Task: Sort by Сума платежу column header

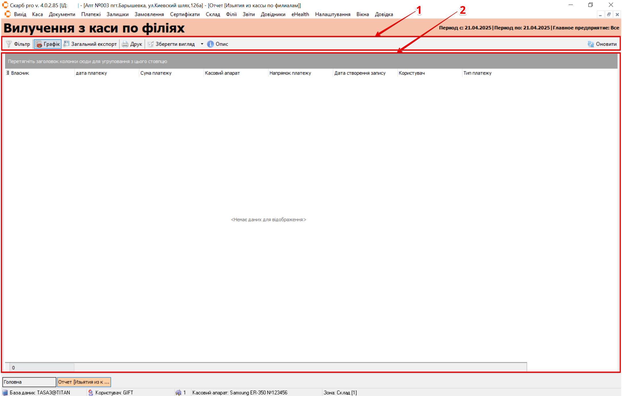Action: pos(156,73)
